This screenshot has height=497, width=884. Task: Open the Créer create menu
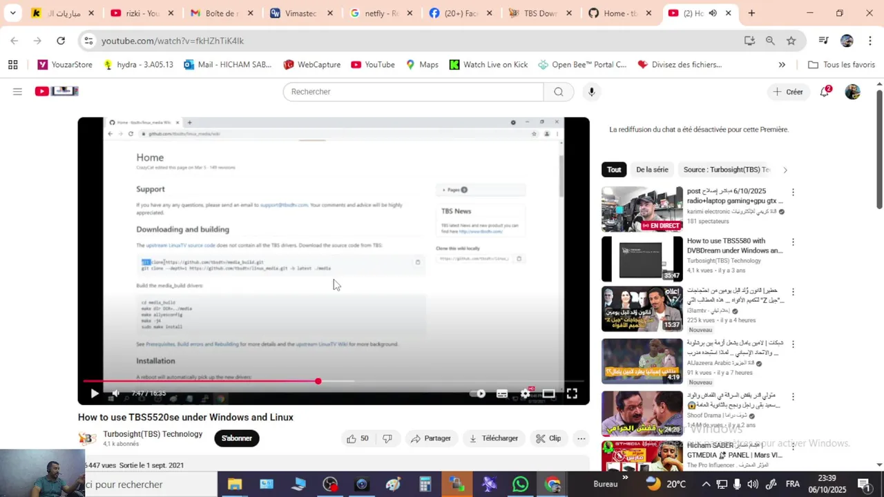click(x=788, y=92)
